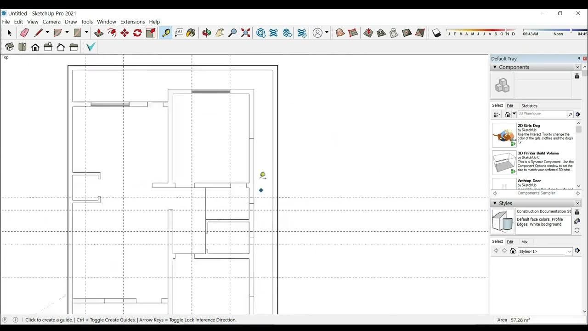
Task: Select the Scale tool
Action: [150, 33]
